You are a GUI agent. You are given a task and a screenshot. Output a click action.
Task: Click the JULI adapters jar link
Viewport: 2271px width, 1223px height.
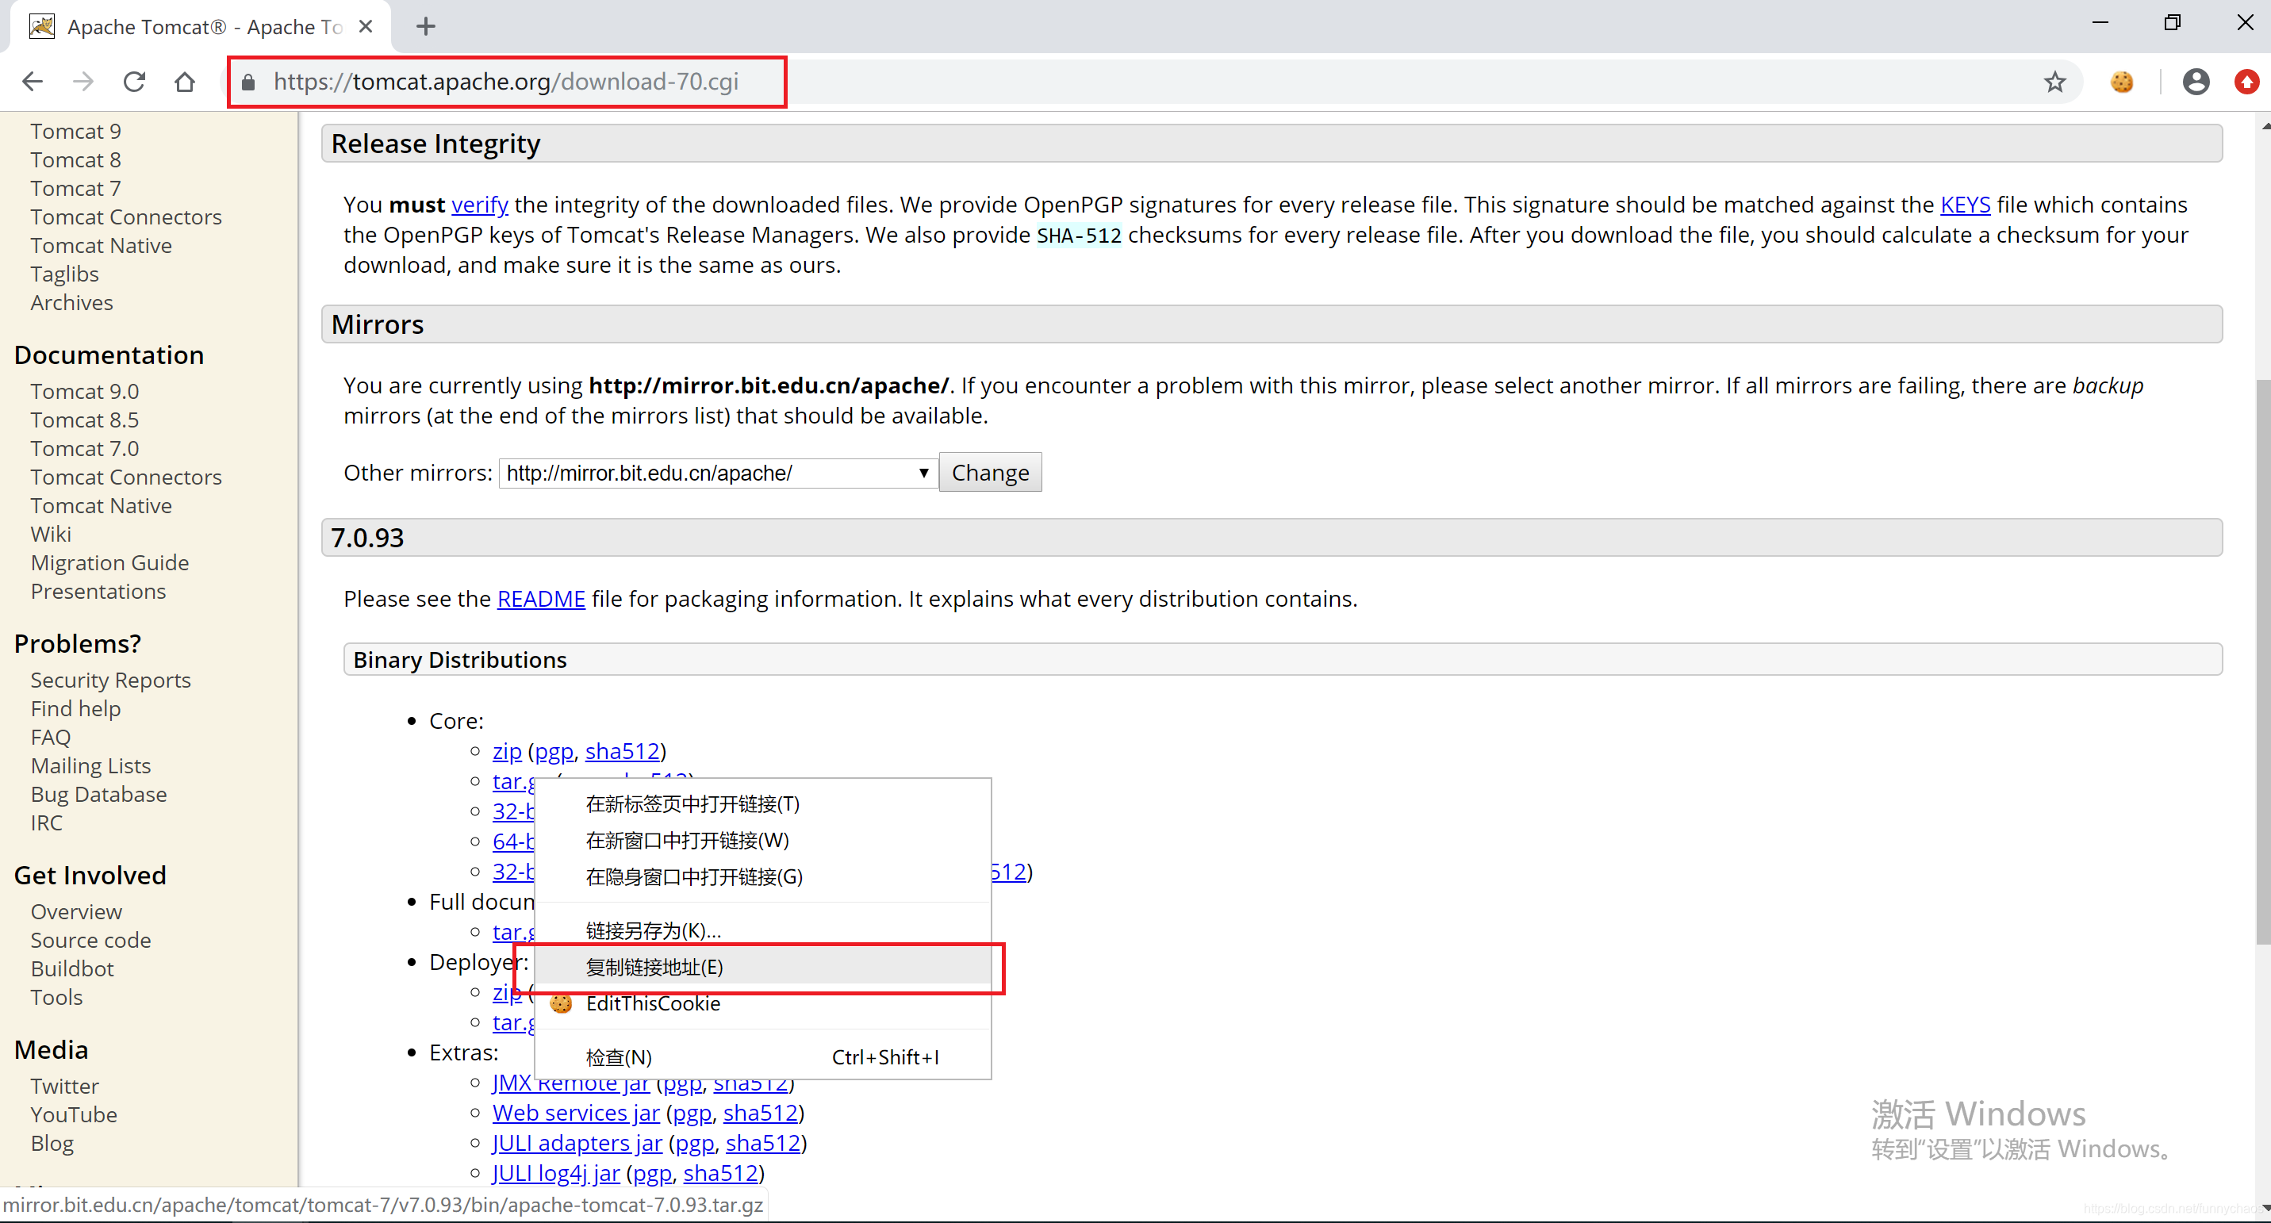pyautogui.click(x=577, y=1143)
